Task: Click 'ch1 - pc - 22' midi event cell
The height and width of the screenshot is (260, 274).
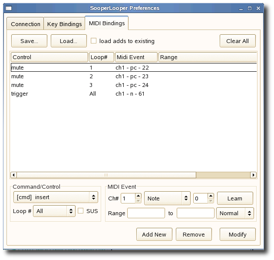Action: click(132, 67)
